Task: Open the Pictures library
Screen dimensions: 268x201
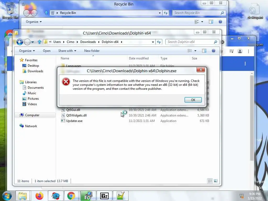Action: coord(33,99)
